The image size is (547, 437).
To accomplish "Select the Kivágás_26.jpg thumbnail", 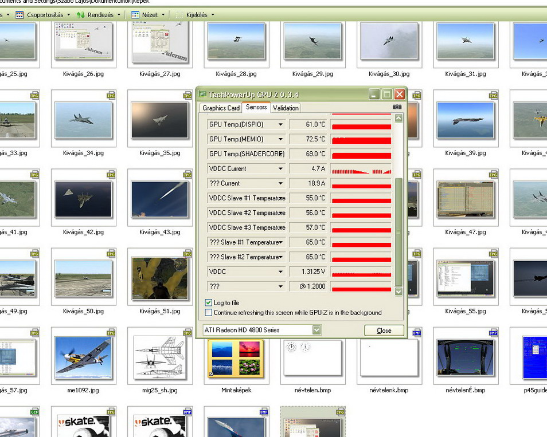I will tap(83, 41).
